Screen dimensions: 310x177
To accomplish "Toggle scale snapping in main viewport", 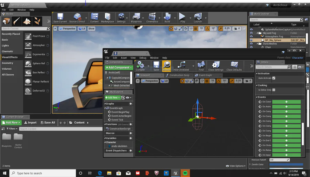I will 220,29.
